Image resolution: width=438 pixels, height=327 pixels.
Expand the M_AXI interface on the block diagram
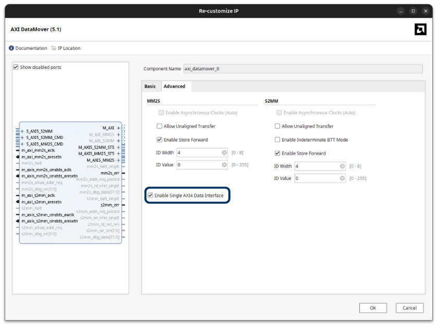[x=118, y=128]
